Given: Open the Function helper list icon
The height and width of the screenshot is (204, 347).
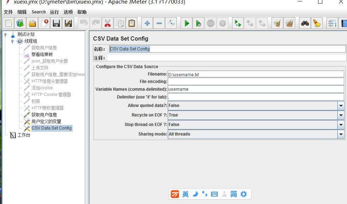Looking at the screenshot, I should pos(332,23).
